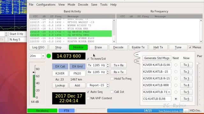This screenshot has height=114, width=204.
Task: Open the Configurations menu
Action: tap(46, 5)
